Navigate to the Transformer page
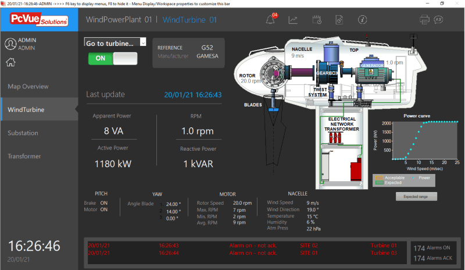This screenshot has height=270, width=465. 24,156
